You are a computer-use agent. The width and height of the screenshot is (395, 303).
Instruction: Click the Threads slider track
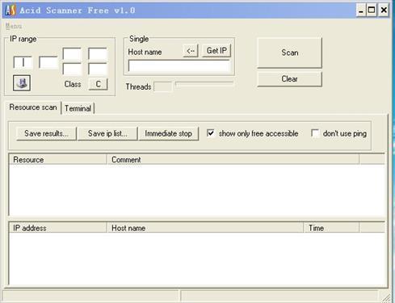(x=204, y=83)
